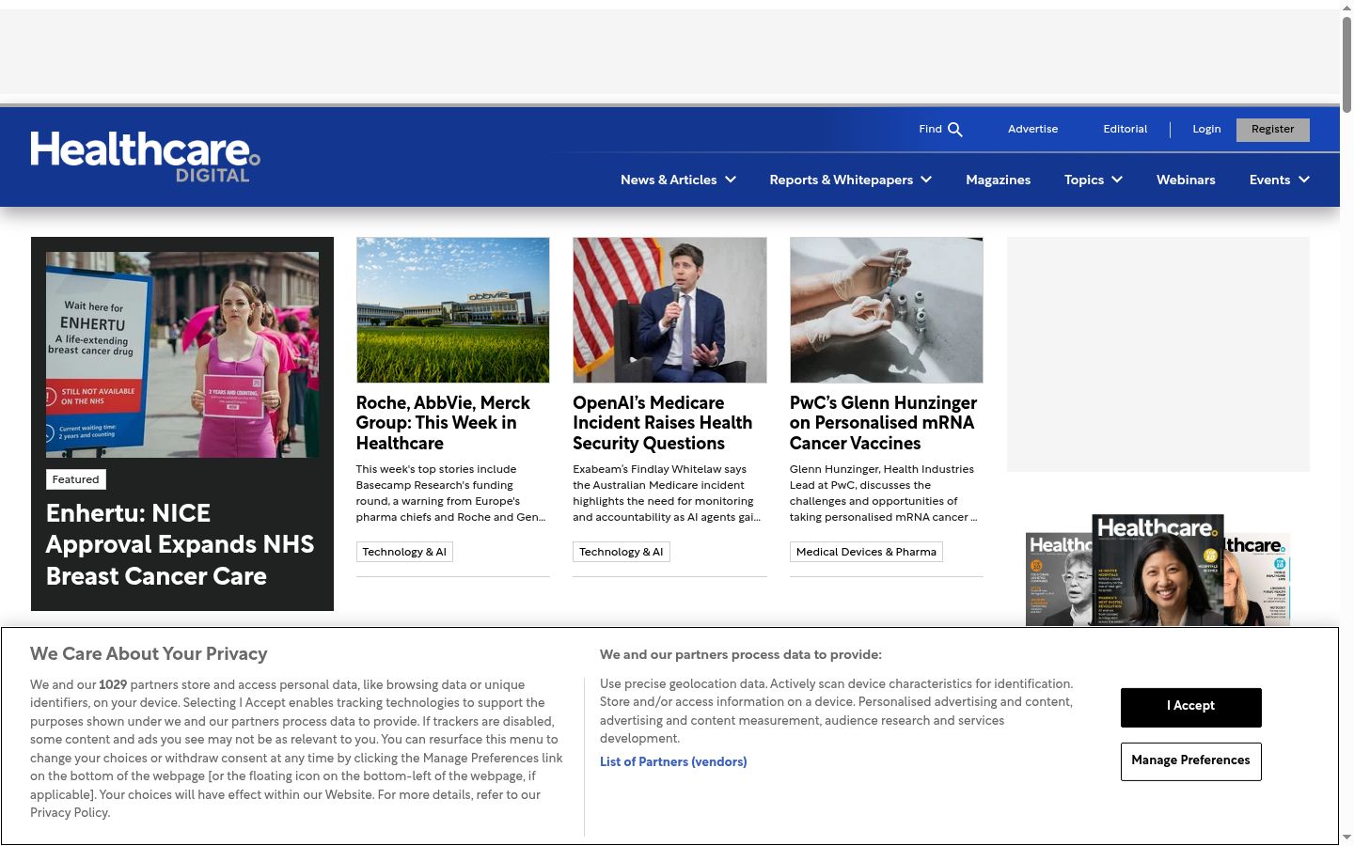
Task: Open the Advertise link
Action: 1032,130
